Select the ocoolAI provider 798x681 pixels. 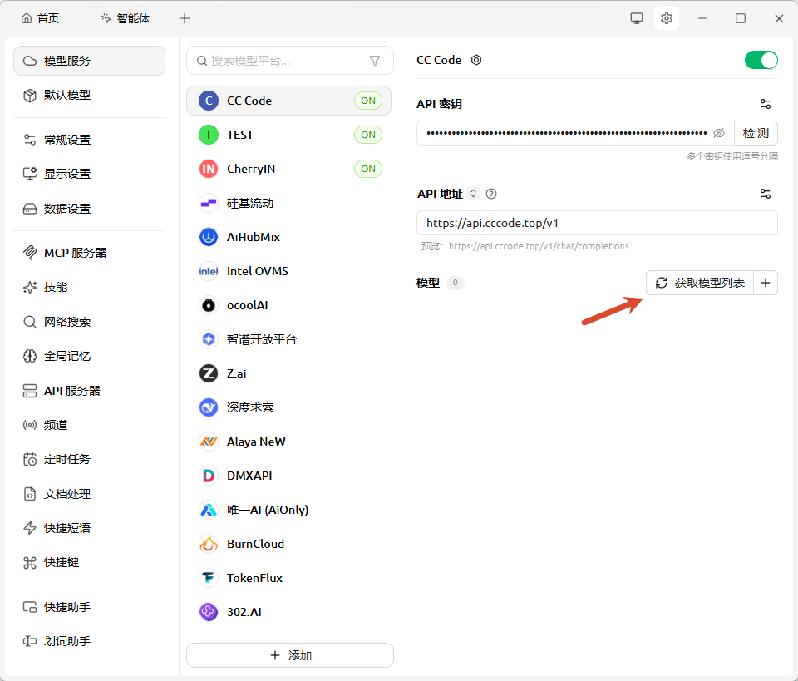[x=289, y=305]
